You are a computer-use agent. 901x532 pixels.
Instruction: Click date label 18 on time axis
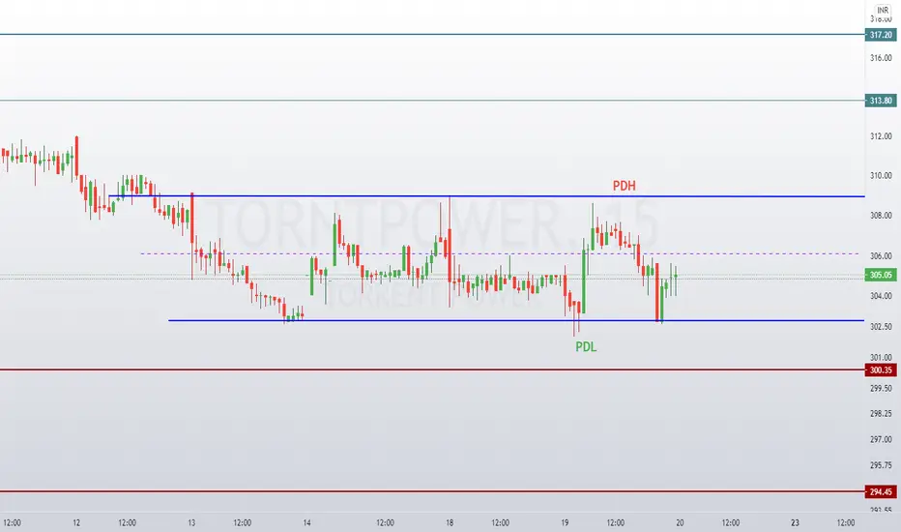(450, 522)
